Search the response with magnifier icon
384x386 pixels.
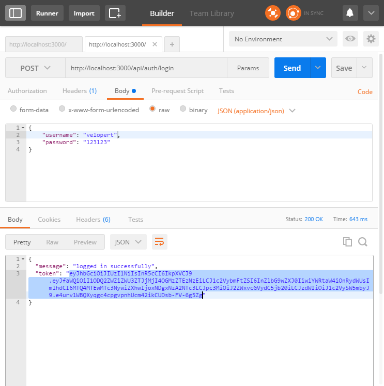362,242
